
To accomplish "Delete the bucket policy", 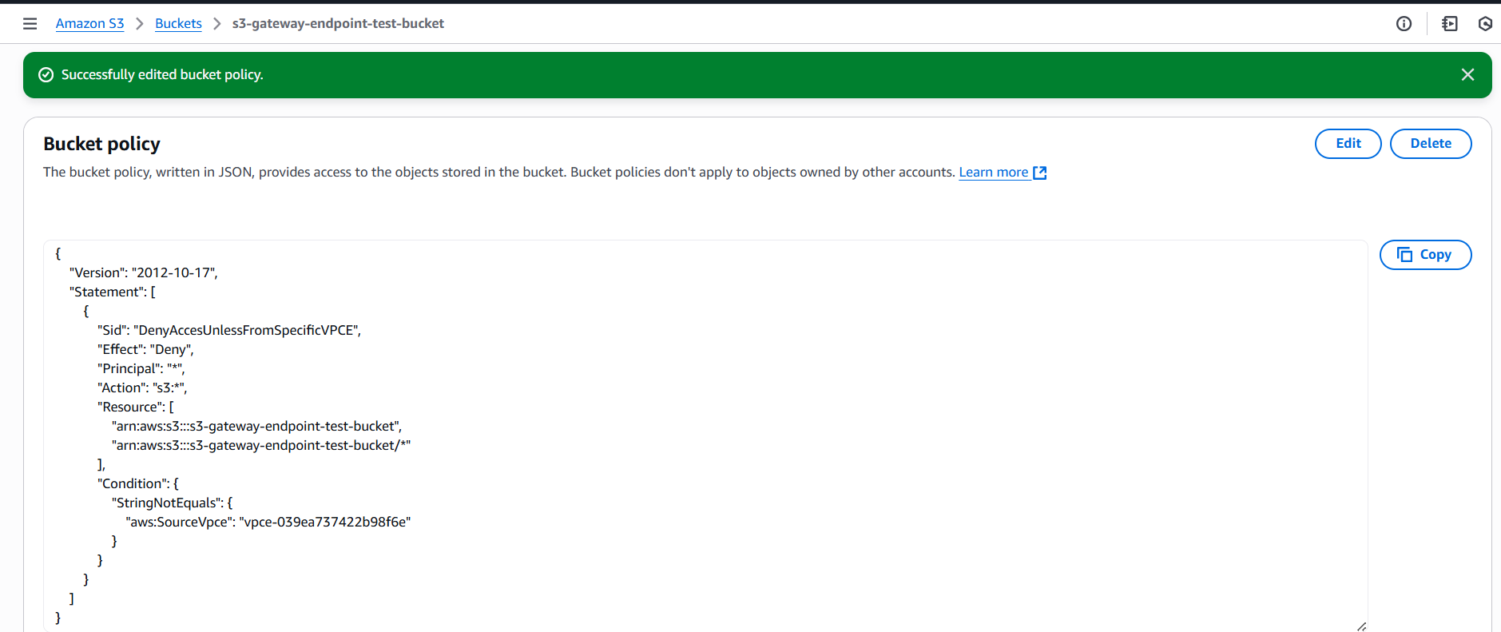I will [1430, 144].
